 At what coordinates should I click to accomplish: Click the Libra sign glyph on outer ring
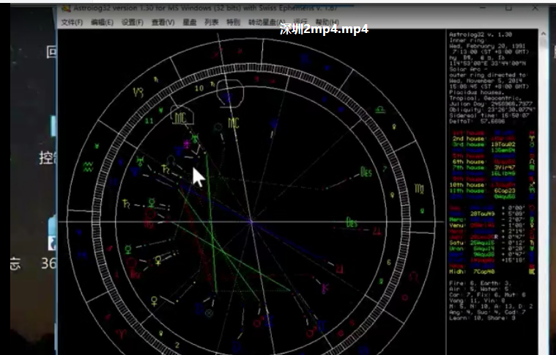click(x=380, y=110)
